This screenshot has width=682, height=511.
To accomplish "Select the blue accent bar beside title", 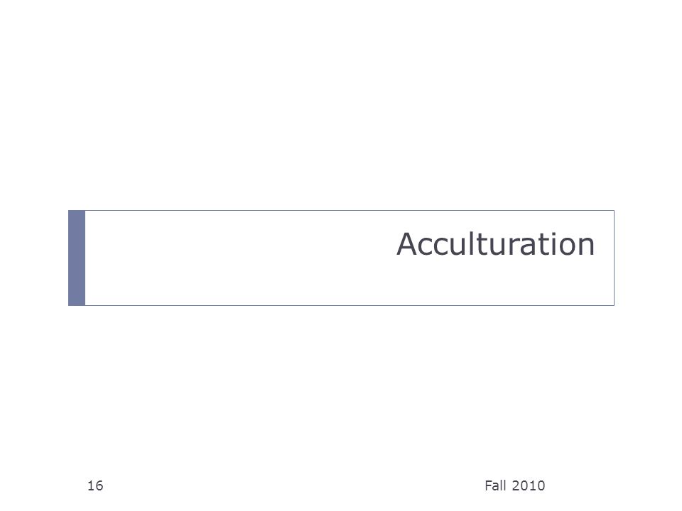I will point(77,258).
